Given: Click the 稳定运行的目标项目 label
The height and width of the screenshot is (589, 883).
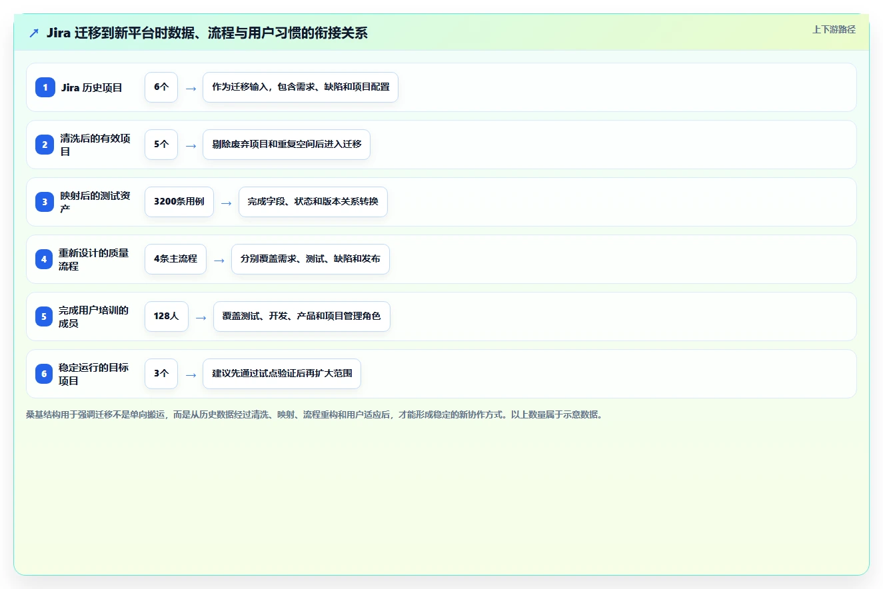Looking at the screenshot, I should click(93, 374).
